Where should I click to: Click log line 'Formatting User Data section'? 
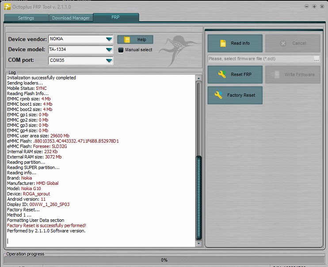(35, 220)
